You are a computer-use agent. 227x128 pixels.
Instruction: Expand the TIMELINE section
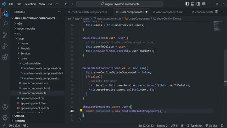[x=20, y=121]
